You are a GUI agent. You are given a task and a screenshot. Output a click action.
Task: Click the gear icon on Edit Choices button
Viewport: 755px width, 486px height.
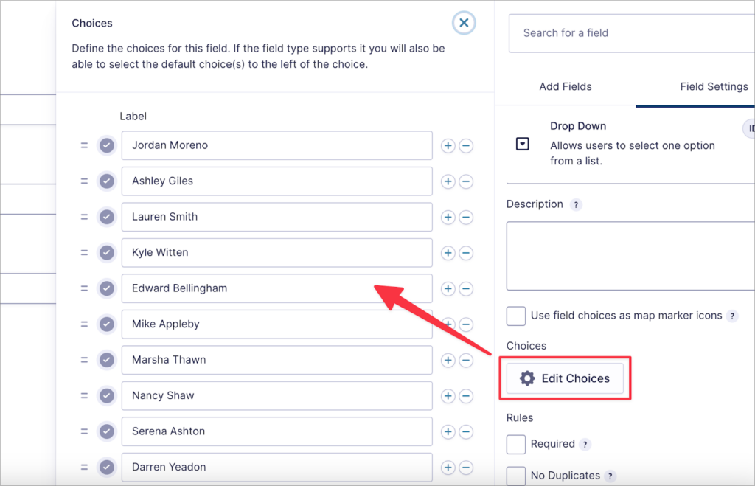[x=526, y=378]
